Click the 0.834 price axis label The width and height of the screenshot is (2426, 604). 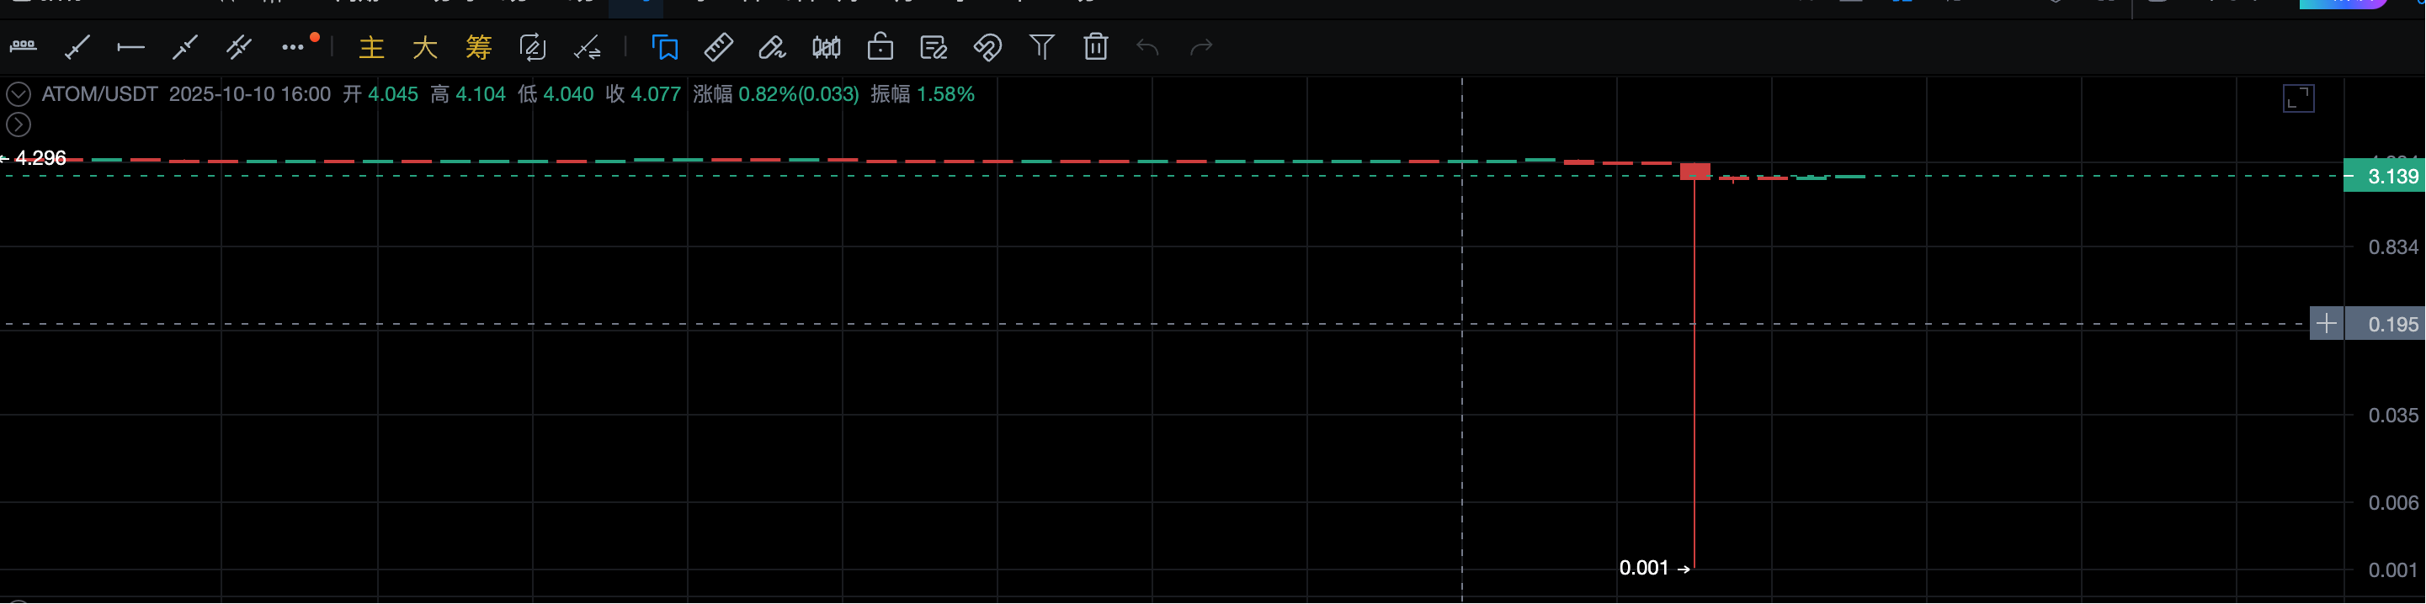coord(2393,247)
